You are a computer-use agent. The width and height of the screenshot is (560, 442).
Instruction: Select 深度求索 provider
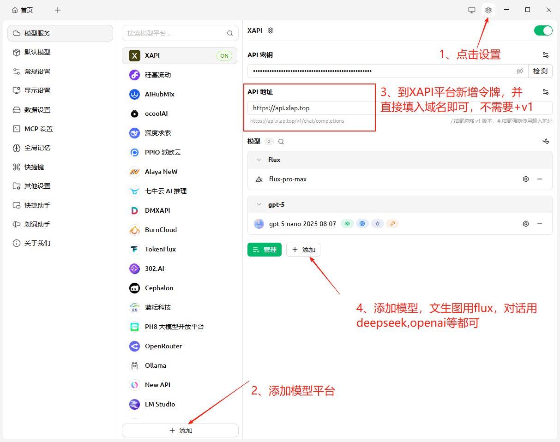[x=180, y=133]
